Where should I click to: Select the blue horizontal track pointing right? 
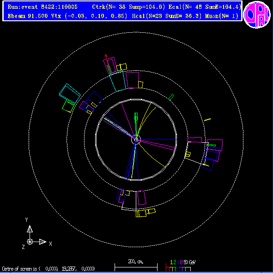click(x=157, y=140)
